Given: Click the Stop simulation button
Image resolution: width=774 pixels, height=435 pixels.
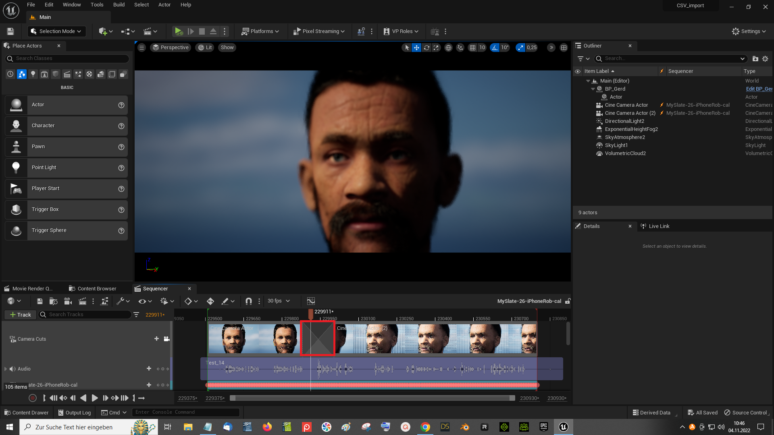Looking at the screenshot, I should coord(202,31).
